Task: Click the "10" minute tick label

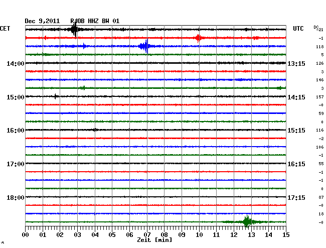Action: [199, 235]
